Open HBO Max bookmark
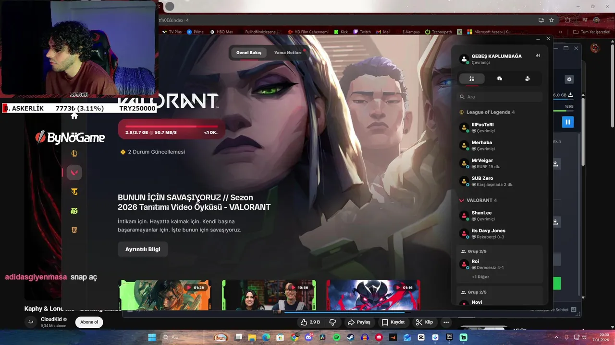The width and height of the screenshot is (615, 345). coord(221,32)
